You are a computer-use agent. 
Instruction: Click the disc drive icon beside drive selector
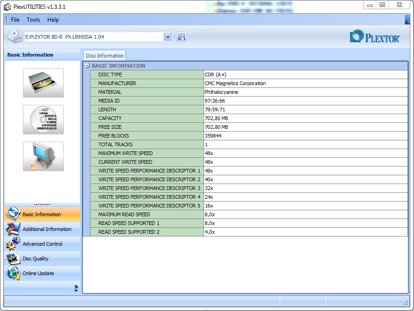(x=15, y=36)
